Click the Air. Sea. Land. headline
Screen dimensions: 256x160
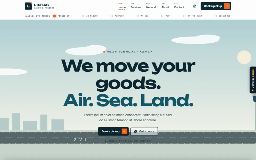click(x=128, y=100)
